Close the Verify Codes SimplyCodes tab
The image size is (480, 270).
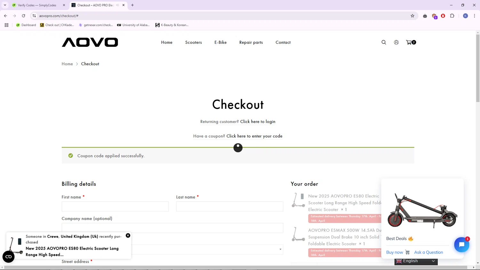point(64,5)
